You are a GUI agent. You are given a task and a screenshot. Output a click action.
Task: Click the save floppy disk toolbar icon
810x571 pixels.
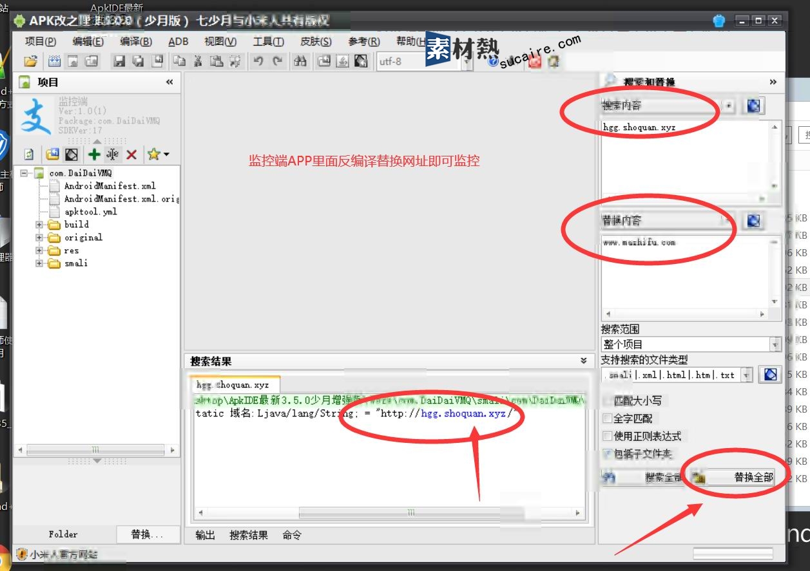[119, 61]
